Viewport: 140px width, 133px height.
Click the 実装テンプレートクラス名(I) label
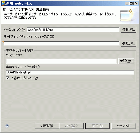click(23, 67)
